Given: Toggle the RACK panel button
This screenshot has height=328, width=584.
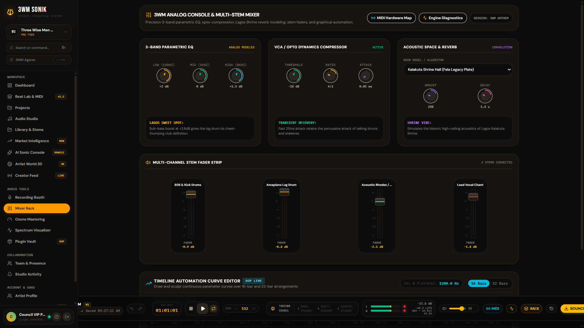Looking at the screenshot, I should click(531, 309).
